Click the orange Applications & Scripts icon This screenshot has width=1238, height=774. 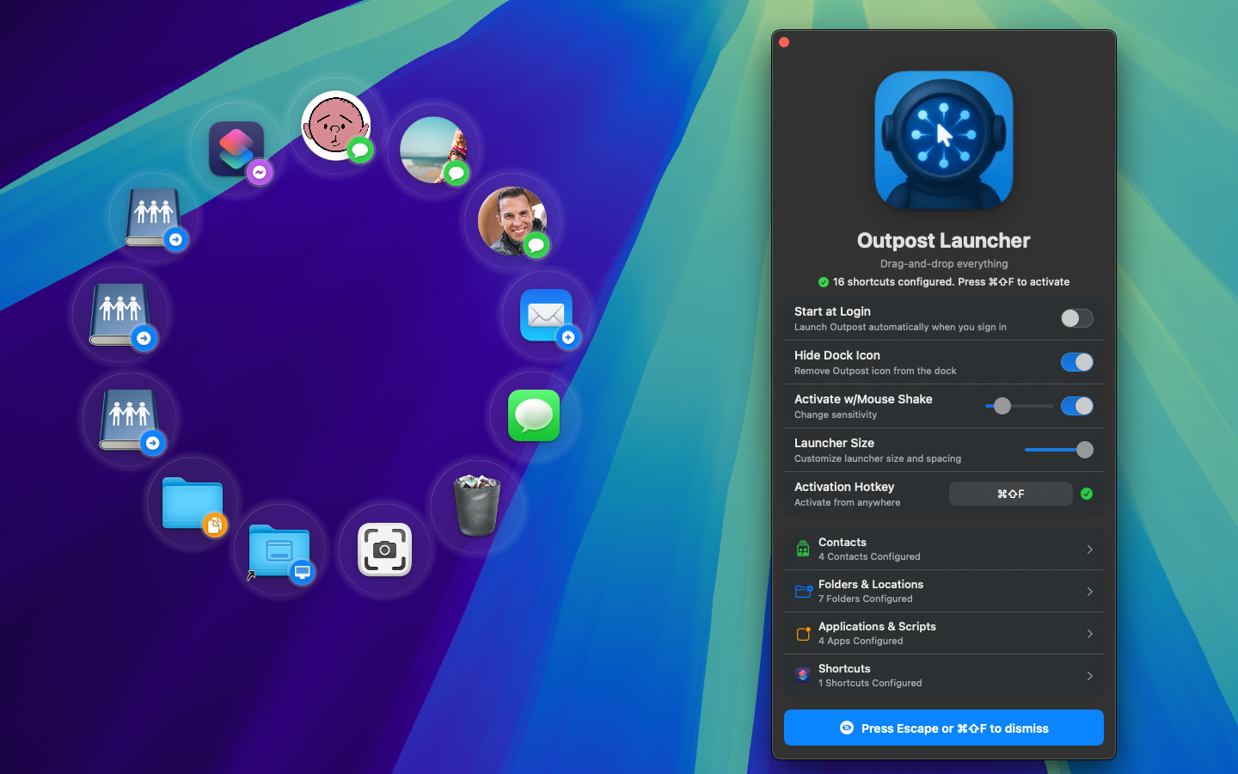pos(803,634)
